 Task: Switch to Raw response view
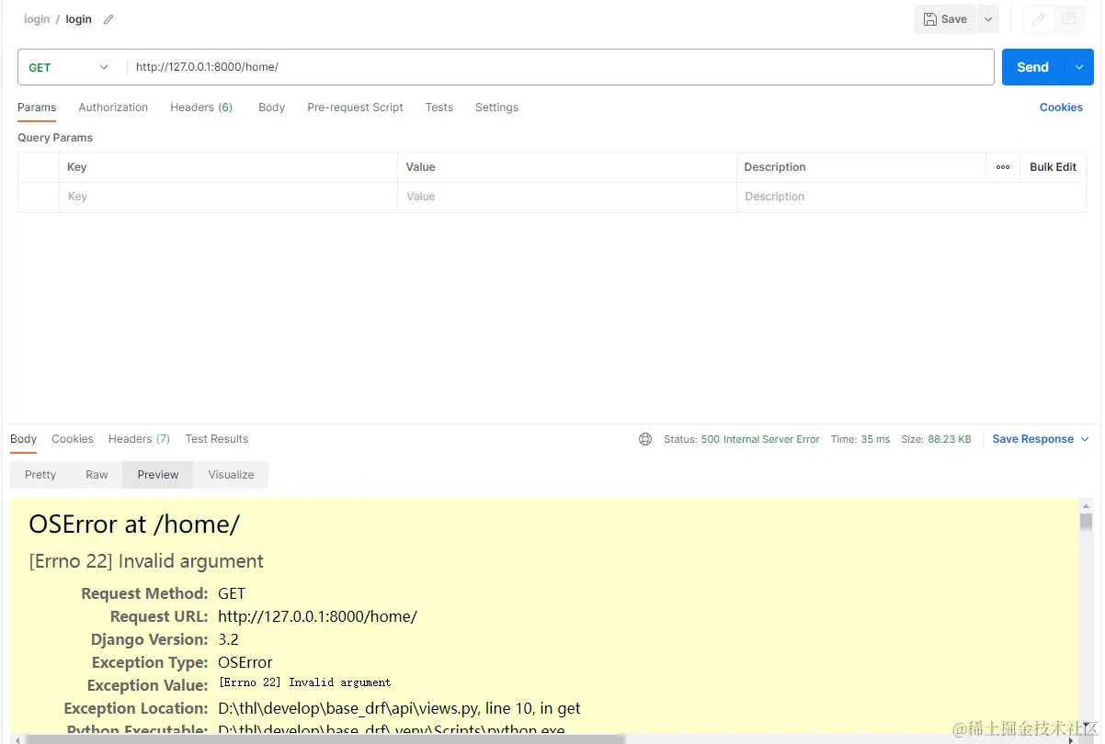97,475
